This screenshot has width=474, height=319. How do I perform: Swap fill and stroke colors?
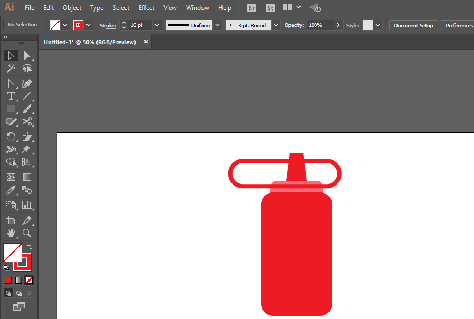(x=30, y=247)
